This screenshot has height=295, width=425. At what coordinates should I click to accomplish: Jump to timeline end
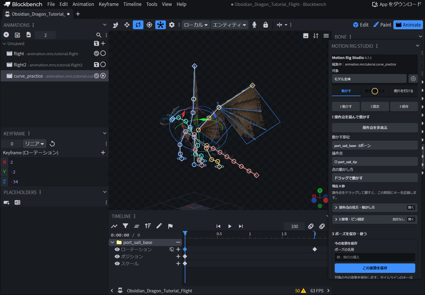click(241, 226)
